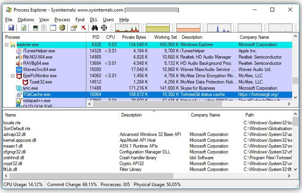
Task: Click the red X Kill Process icon
Action: pos(83,28)
